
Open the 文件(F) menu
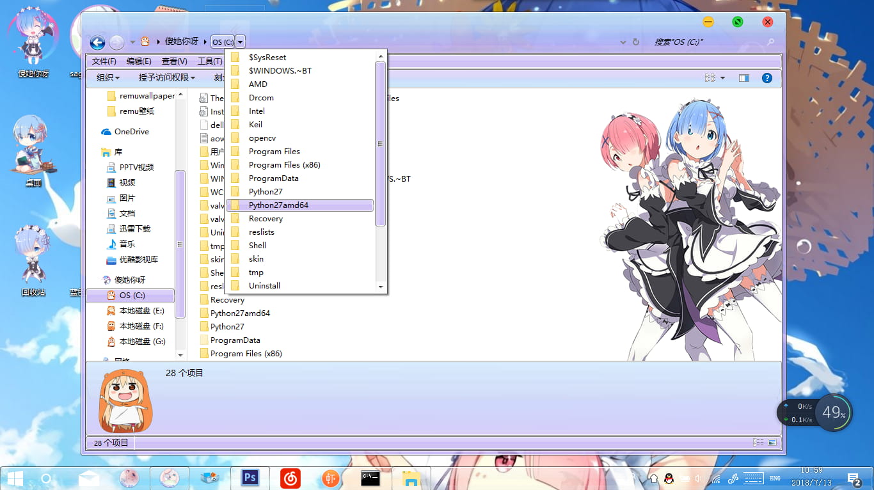(x=104, y=61)
